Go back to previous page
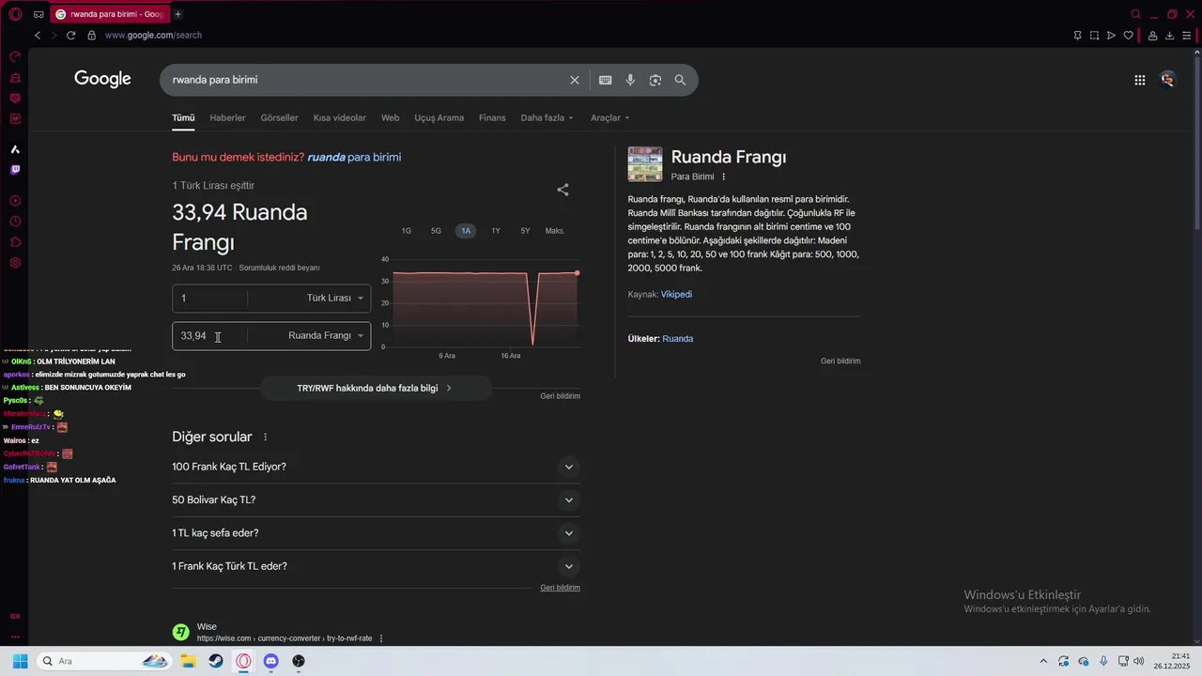The width and height of the screenshot is (1202, 676). (x=38, y=35)
